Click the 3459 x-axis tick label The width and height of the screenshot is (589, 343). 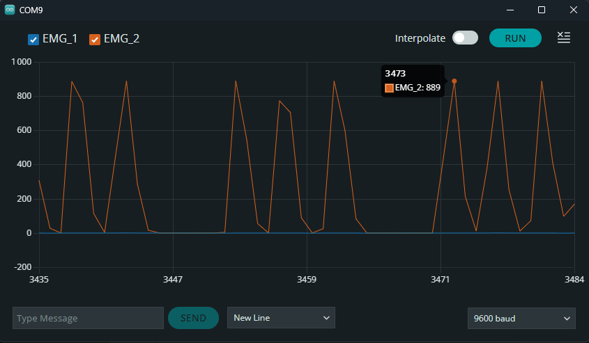pos(307,279)
